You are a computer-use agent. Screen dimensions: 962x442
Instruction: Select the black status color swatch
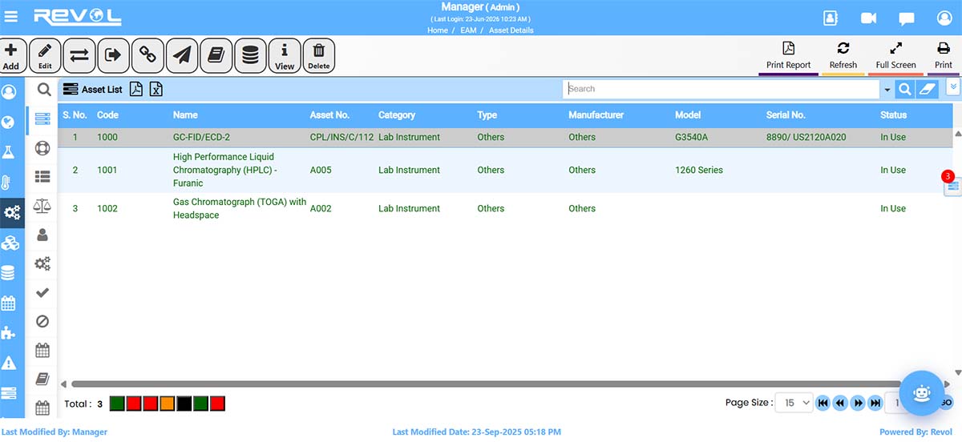click(184, 404)
